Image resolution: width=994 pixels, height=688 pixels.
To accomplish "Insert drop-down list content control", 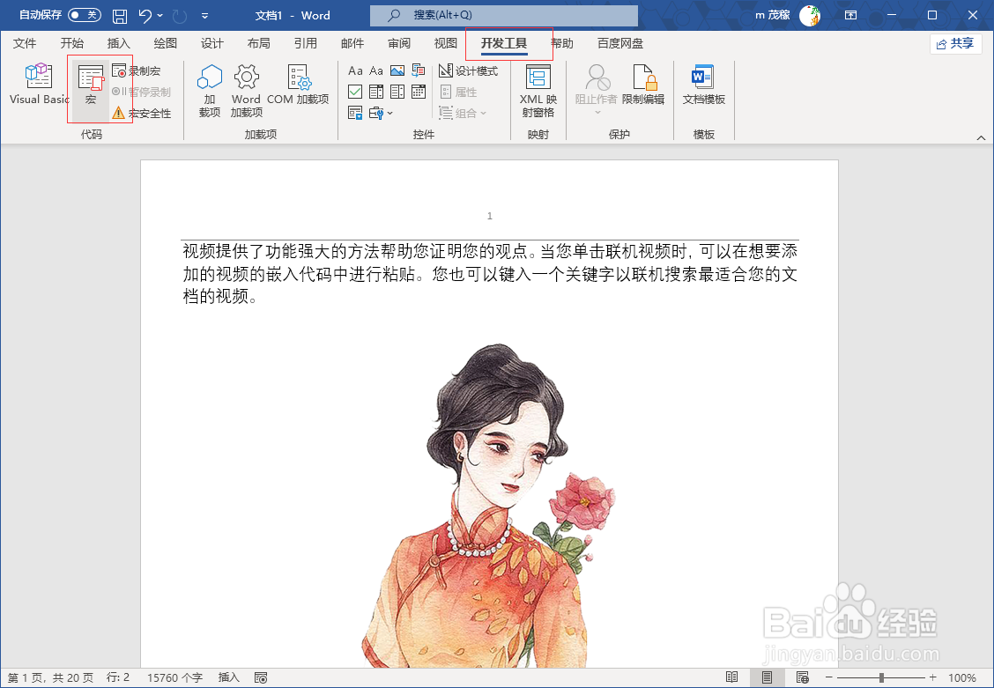I will (x=397, y=92).
